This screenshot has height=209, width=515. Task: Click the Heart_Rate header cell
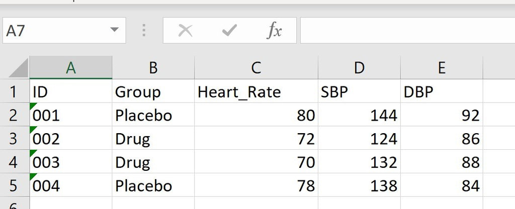(256, 92)
